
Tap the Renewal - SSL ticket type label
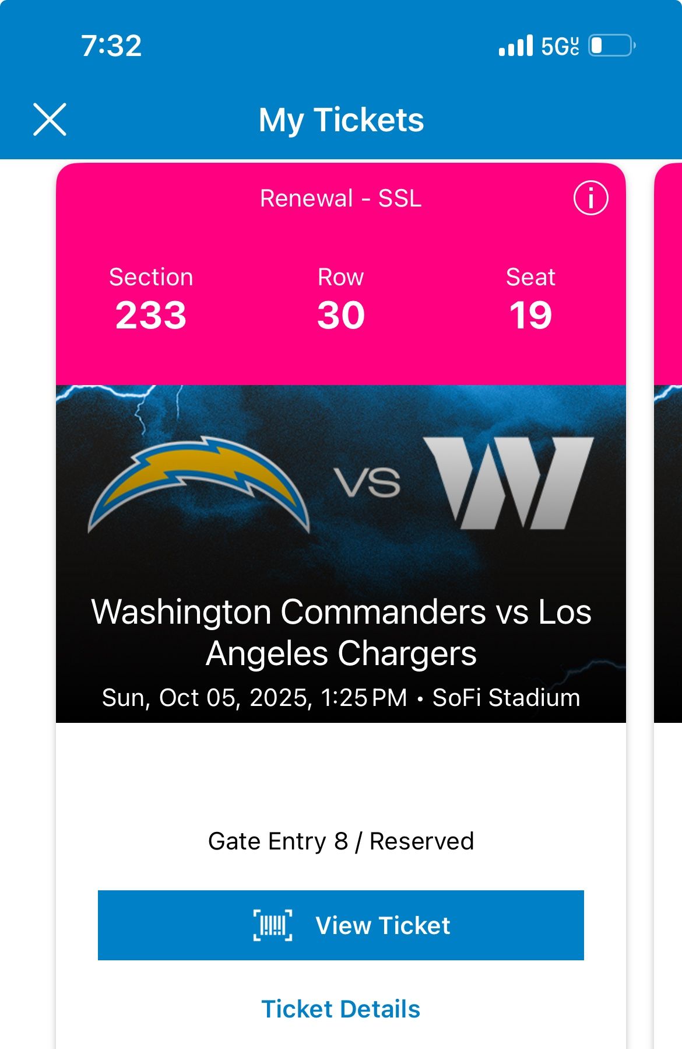[341, 198]
